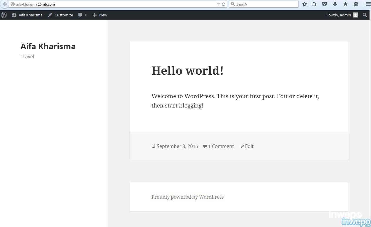The image size is (371, 227).
Task: Open the Aifa Kharisma dashboard menu
Action: 27,15
